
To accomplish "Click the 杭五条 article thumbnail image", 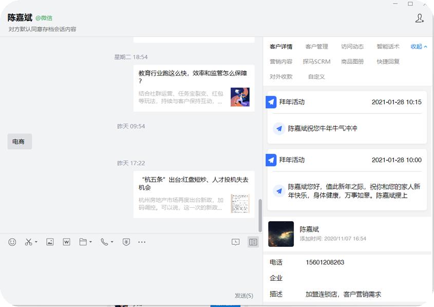I will click(240, 203).
